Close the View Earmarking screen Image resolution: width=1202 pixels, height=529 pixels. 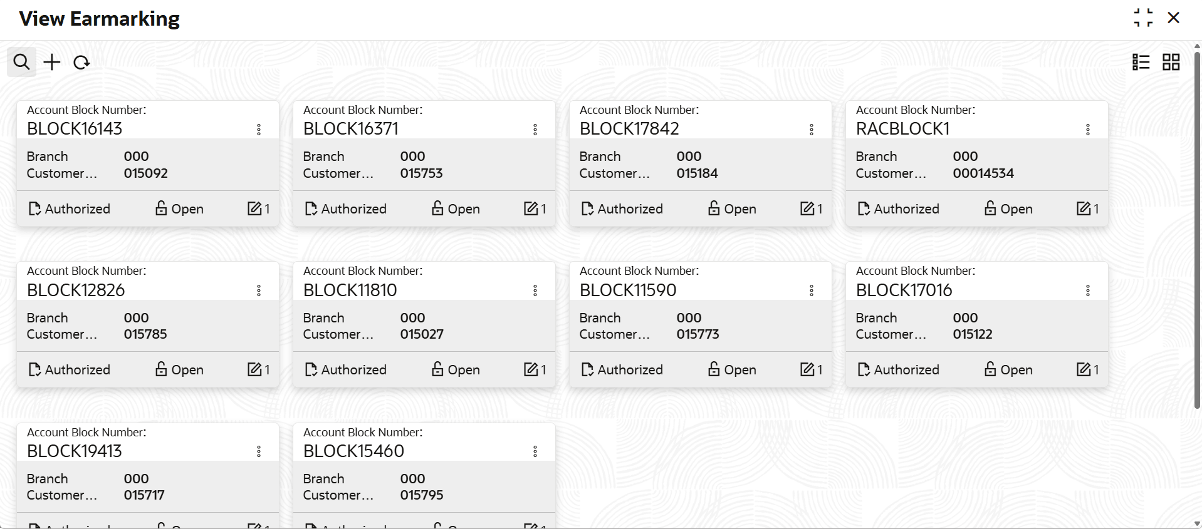coord(1174,18)
